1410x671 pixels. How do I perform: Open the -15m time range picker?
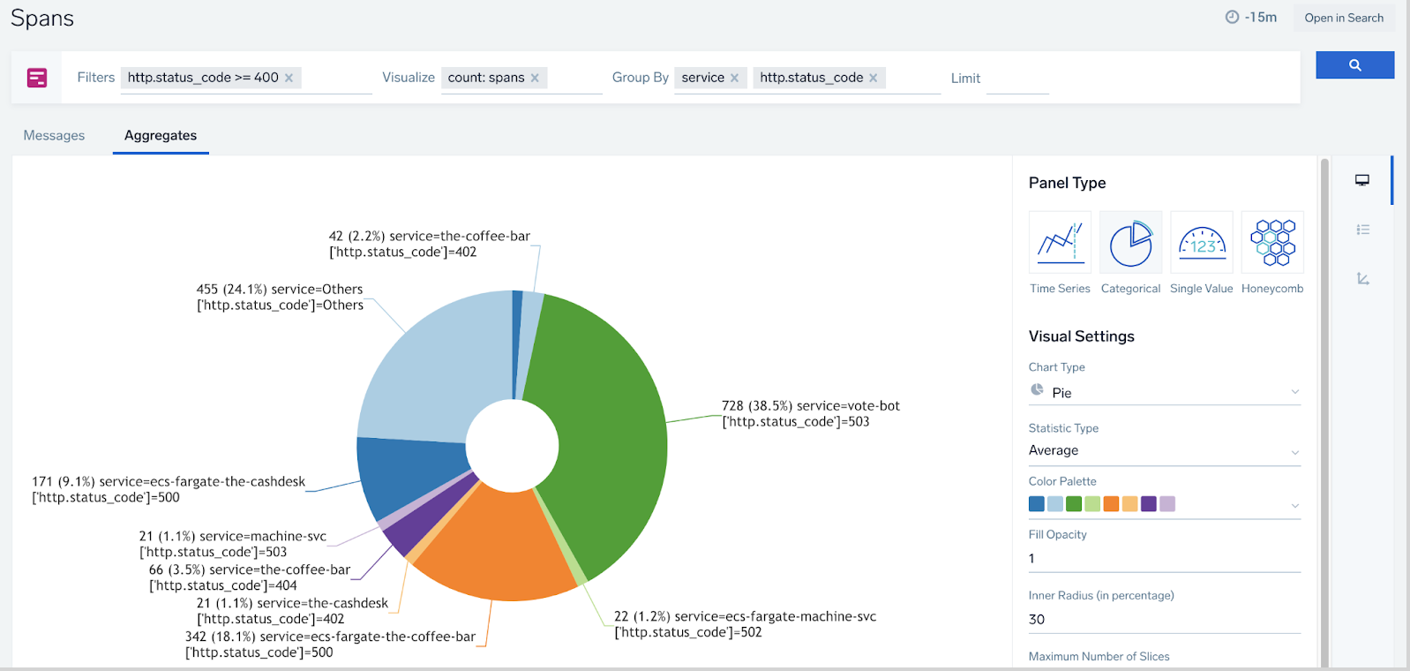pos(1251,18)
